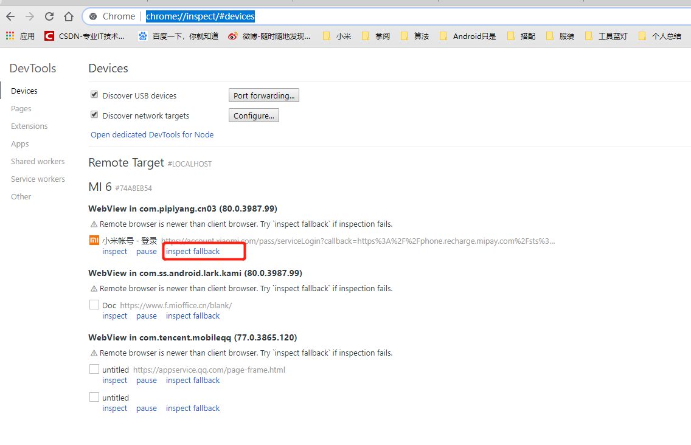Screen dimensions: 691x445
Task: Click the blank favicon beside last untitled page
Action: click(94, 397)
